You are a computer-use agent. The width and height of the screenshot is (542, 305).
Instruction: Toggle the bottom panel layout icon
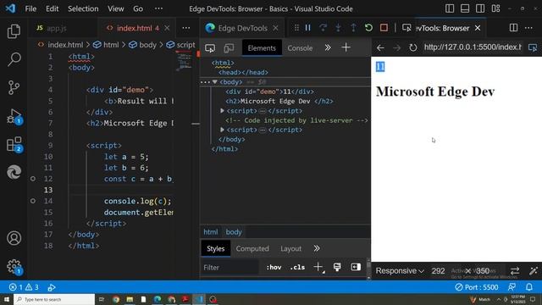pyautogui.click(x=465, y=8)
